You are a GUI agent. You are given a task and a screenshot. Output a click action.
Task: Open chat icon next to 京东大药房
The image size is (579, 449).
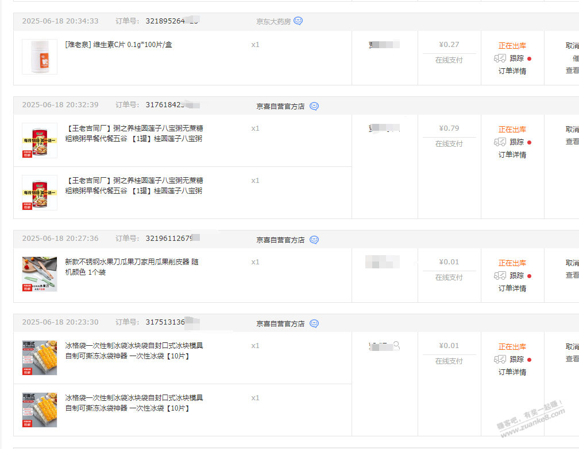(298, 21)
